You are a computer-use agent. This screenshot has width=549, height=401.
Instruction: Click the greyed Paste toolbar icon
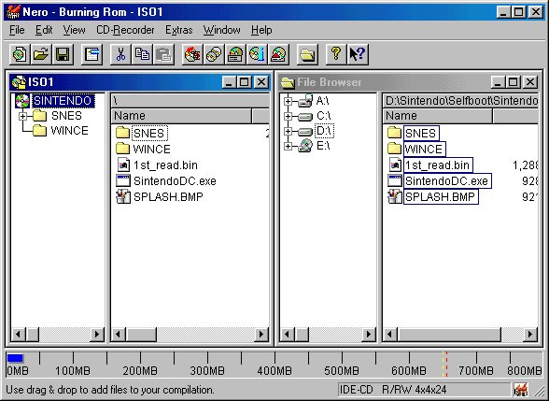163,54
